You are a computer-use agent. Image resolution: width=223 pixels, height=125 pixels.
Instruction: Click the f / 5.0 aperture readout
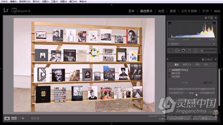(x=198, y=40)
